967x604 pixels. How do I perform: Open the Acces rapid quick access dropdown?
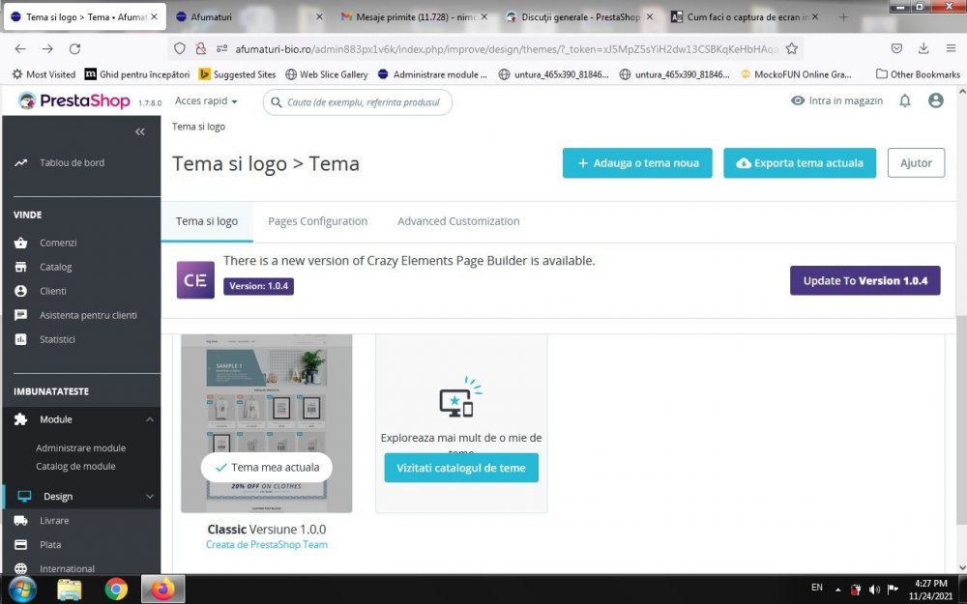(x=205, y=101)
